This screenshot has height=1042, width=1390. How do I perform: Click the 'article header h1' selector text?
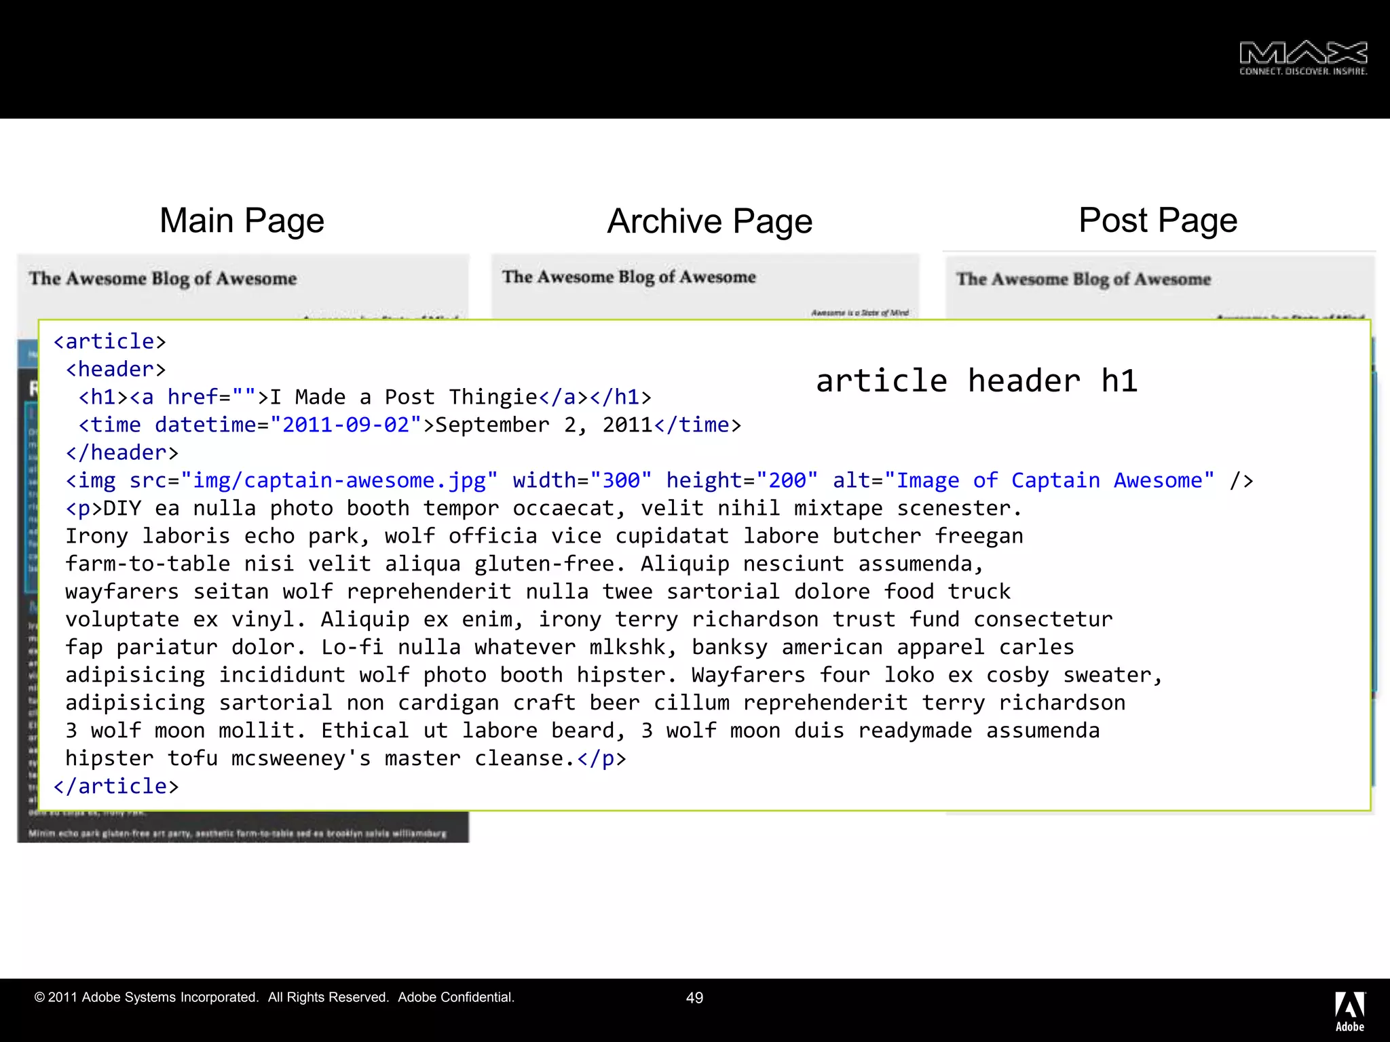[x=976, y=381]
